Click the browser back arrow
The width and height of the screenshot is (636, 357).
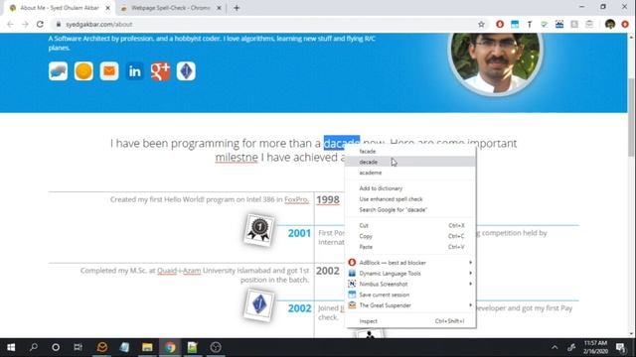pos(10,24)
